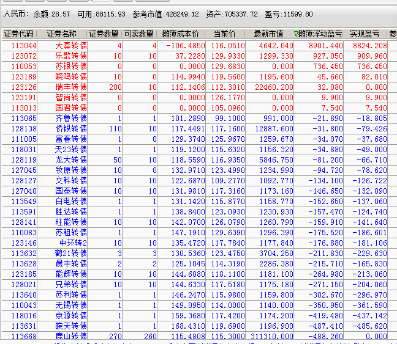Screen dimensions: 397x344
Task: Sort by 证券代码 column header
Action: tap(19, 34)
